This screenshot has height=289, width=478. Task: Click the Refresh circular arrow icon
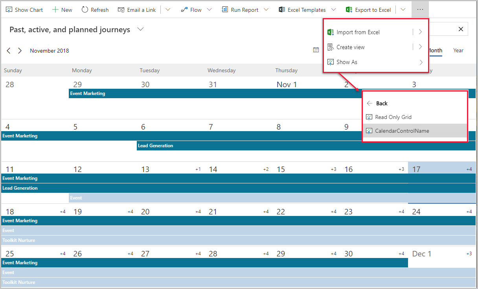click(x=85, y=10)
